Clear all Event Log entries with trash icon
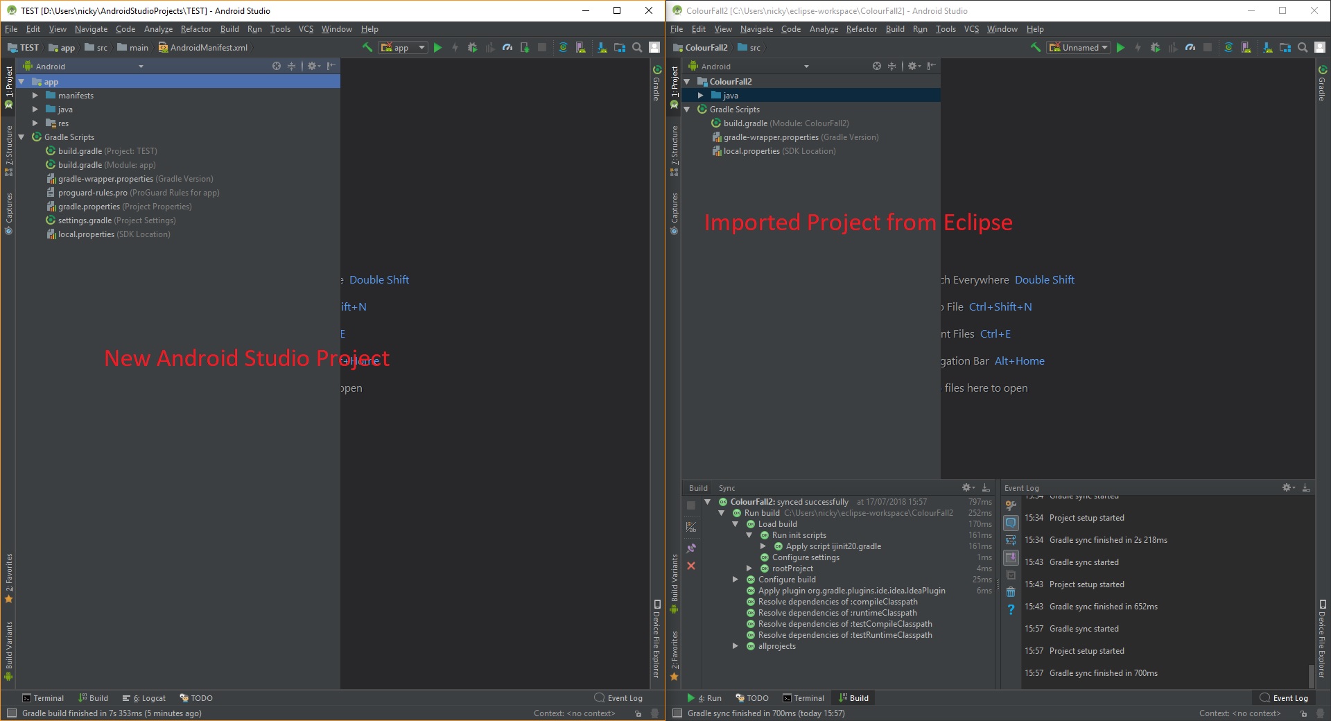The width and height of the screenshot is (1331, 721). [x=1011, y=591]
